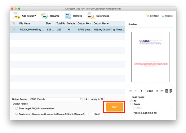The width and height of the screenshot is (186, 133).
Task: Click the current page number field
Action: tap(142, 91)
